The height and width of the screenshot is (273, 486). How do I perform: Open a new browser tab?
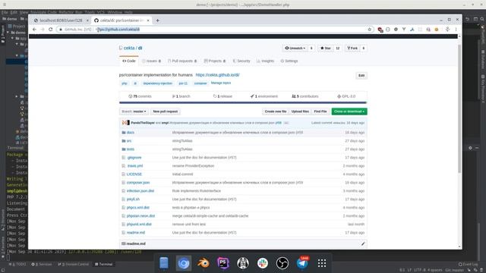click(157, 20)
